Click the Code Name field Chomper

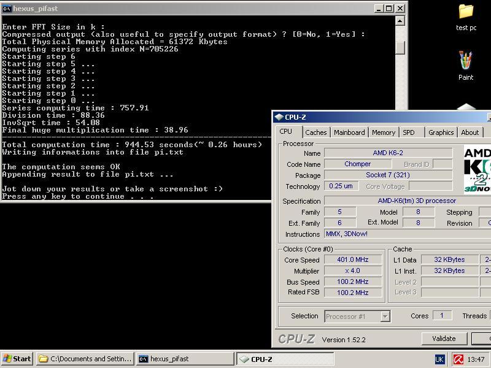point(358,164)
